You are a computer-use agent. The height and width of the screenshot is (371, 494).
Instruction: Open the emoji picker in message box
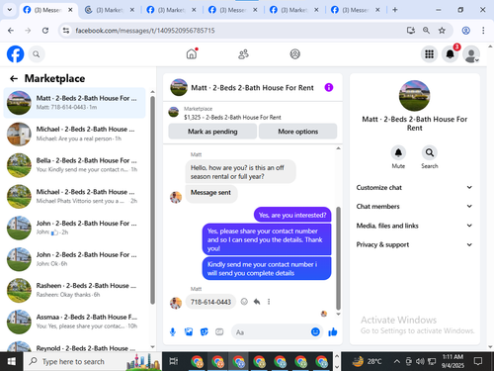[x=315, y=331]
